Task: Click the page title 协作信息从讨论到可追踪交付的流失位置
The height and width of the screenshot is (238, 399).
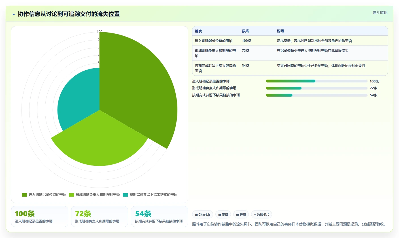Action: (69, 14)
